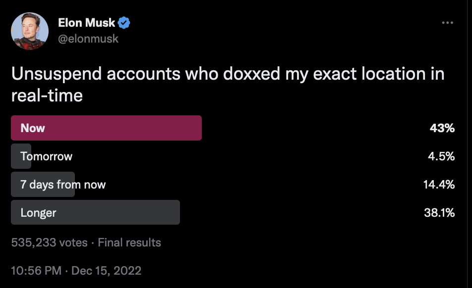
Task: Click the blue verified badge icon
Action: pos(124,23)
